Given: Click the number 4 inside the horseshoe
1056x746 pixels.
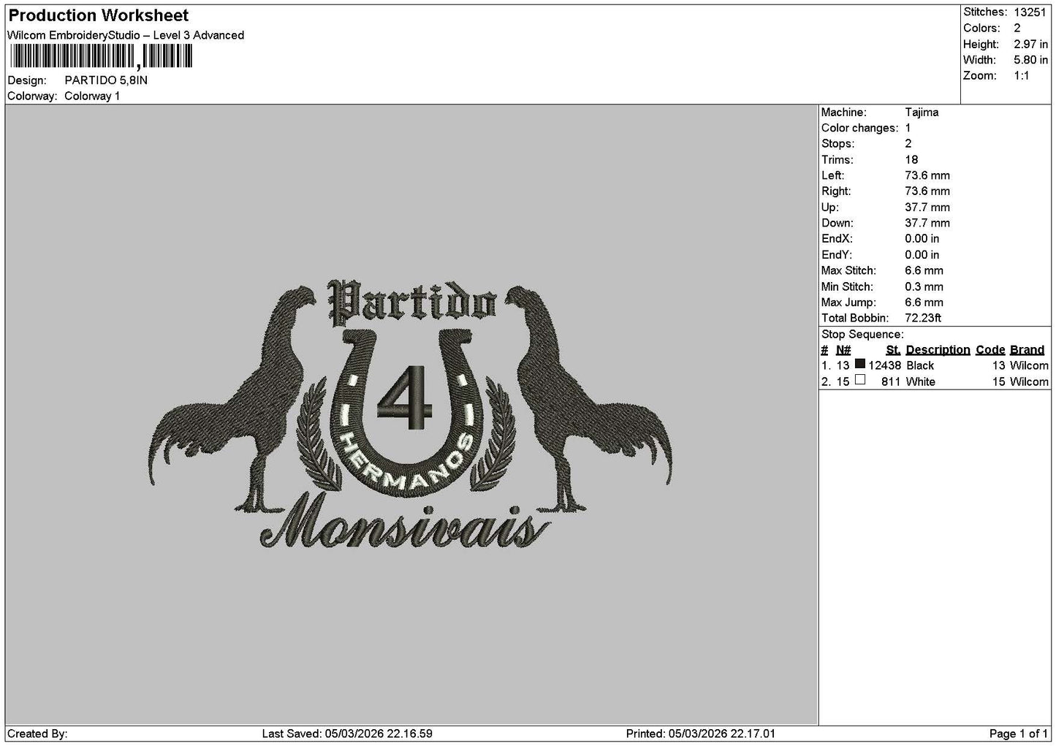Looking at the screenshot, I should pos(403,399).
